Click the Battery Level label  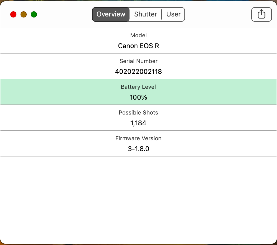pyautogui.click(x=138, y=87)
